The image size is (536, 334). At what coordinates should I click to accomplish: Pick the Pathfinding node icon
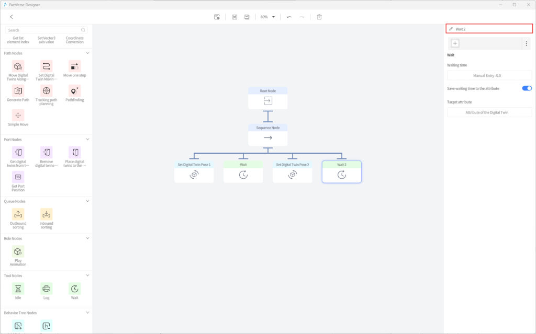coord(74,91)
